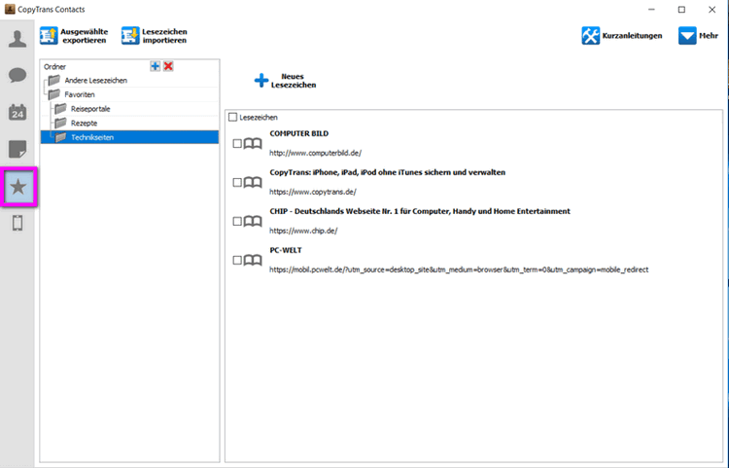Select the PC-WELT title
Screen dimensions: 729x468
286,250
